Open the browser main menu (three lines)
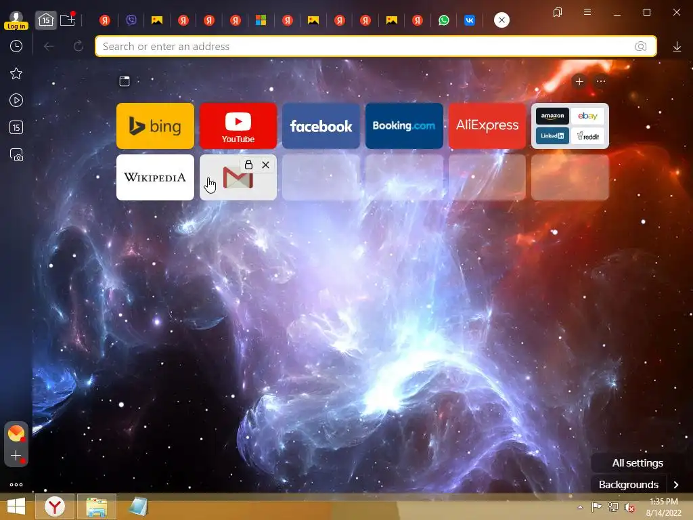 pos(587,12)
